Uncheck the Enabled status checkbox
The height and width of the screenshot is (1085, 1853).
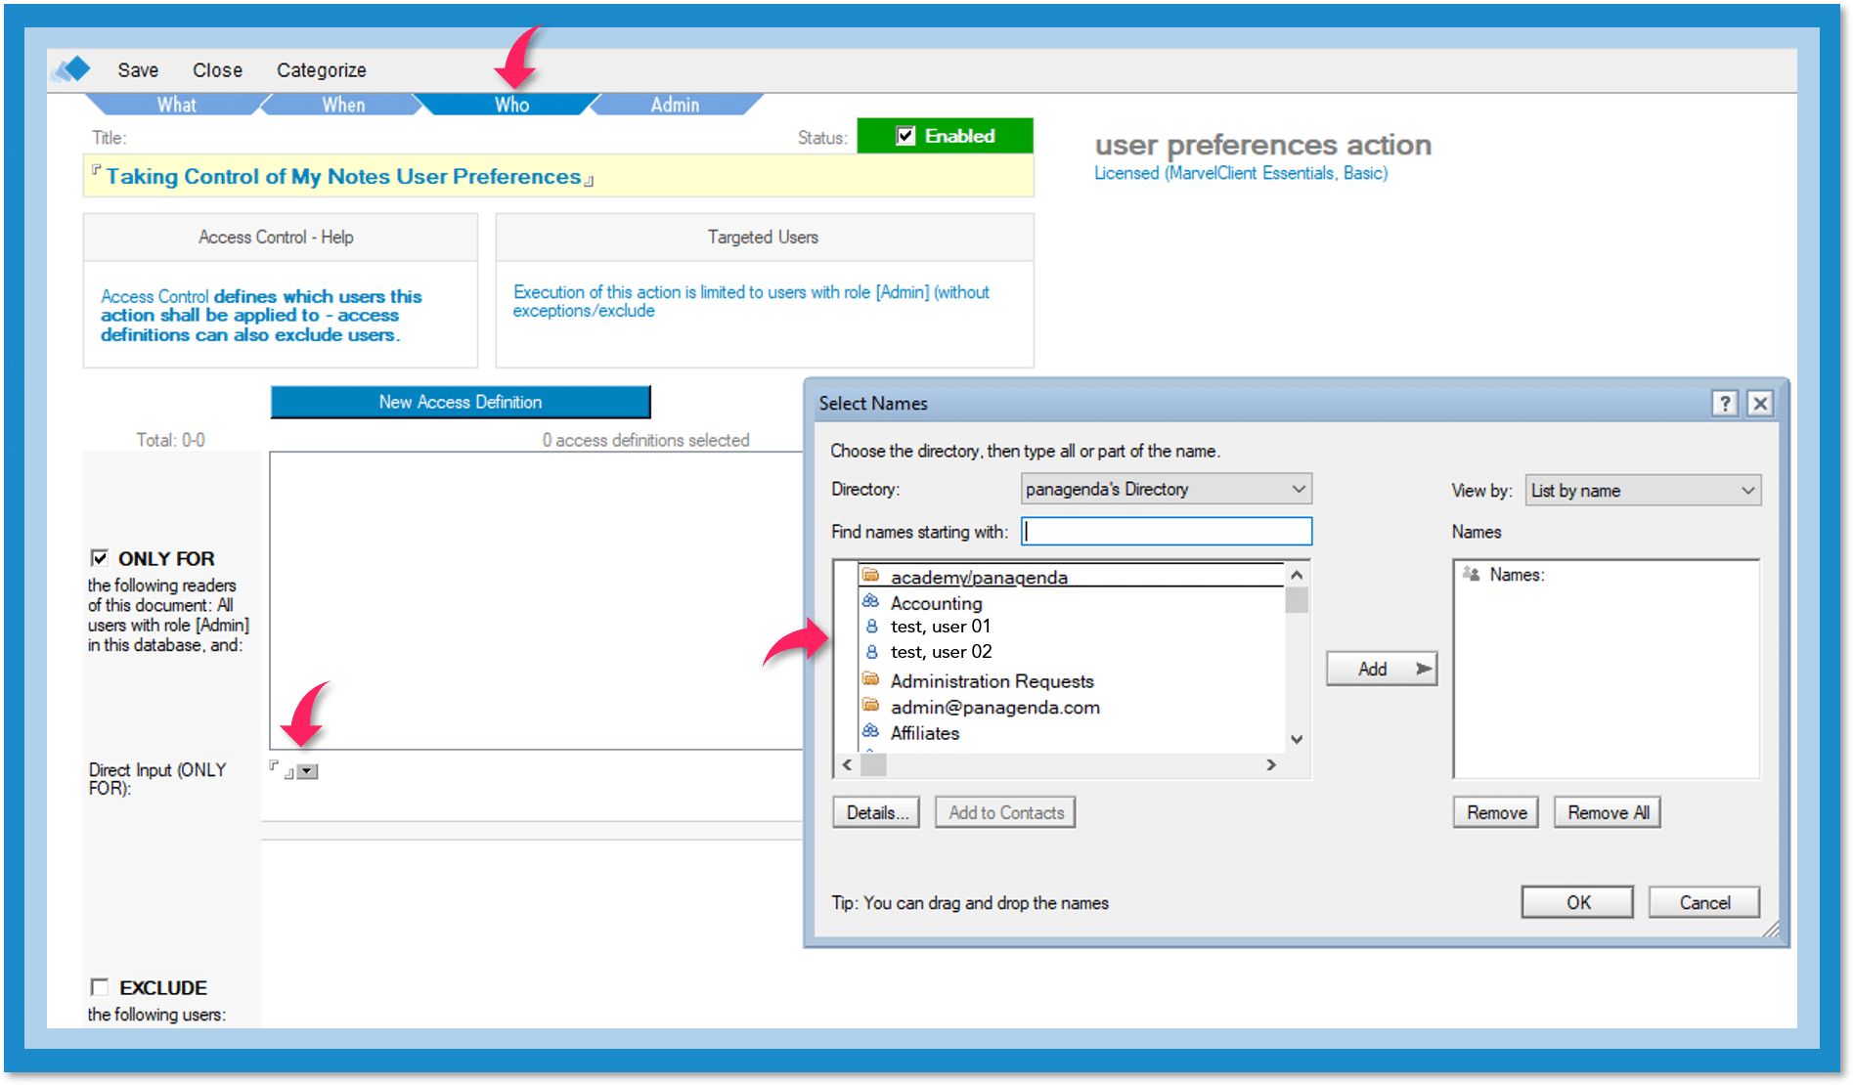tap(905, 136)
